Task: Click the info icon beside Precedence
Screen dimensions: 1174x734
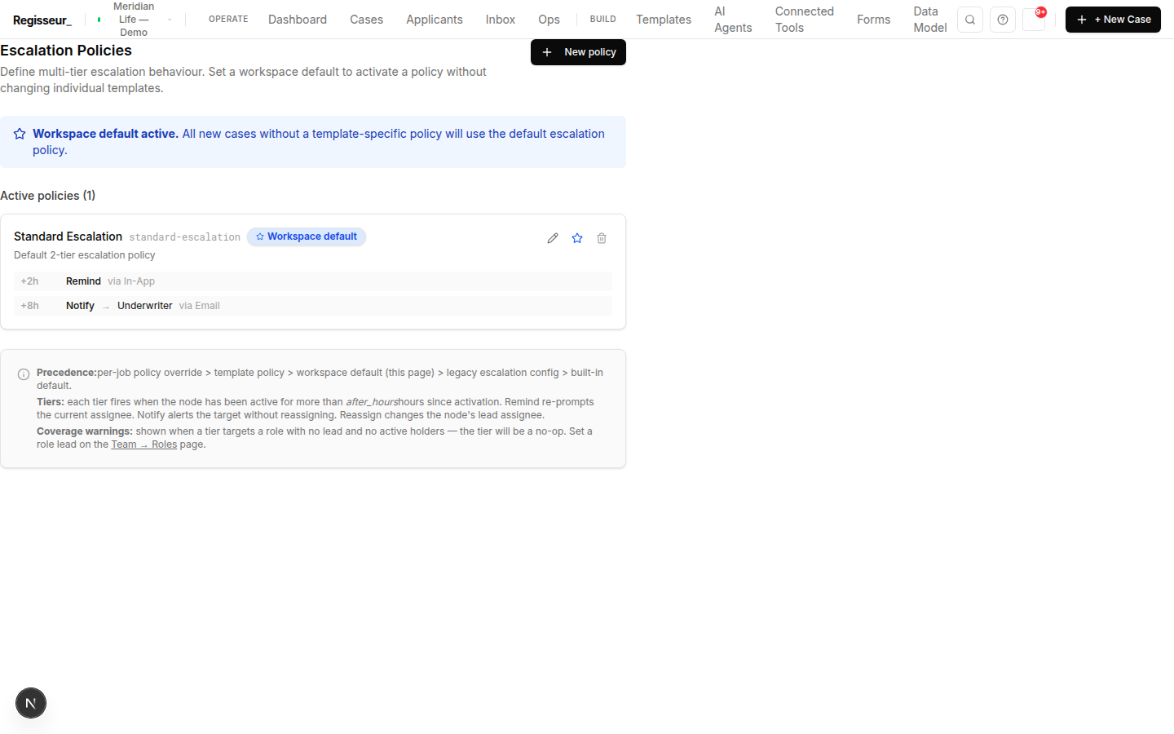Action: coord(24,374)
